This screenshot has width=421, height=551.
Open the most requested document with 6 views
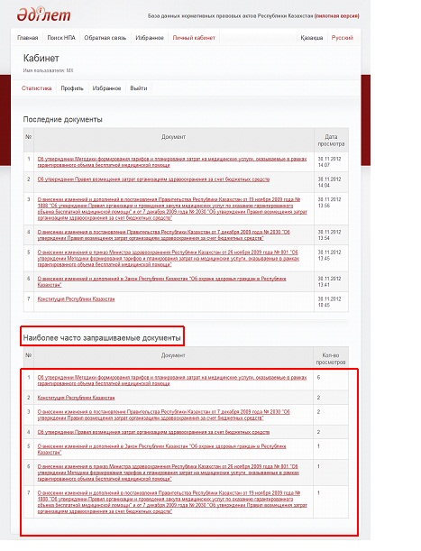(x=172, y=381)
